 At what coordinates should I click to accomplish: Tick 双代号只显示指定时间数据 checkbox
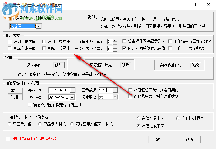pyautogui.click(x=130, y=96)
